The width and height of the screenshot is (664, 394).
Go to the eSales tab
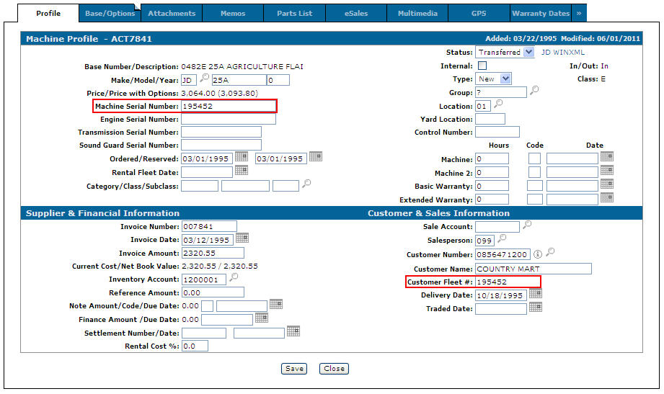click(356, 13)
